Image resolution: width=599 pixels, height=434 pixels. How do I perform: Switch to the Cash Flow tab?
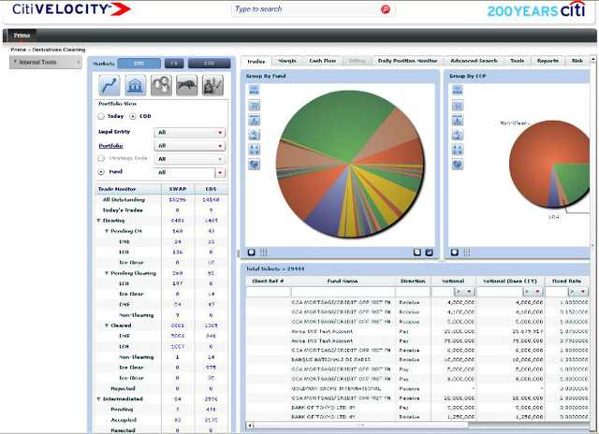[x=322, y=61]
